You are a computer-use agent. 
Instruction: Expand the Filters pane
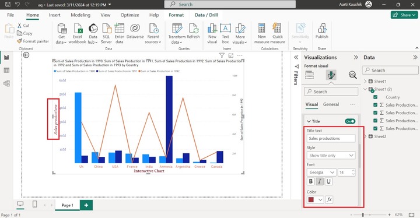[x=296, y=57]
